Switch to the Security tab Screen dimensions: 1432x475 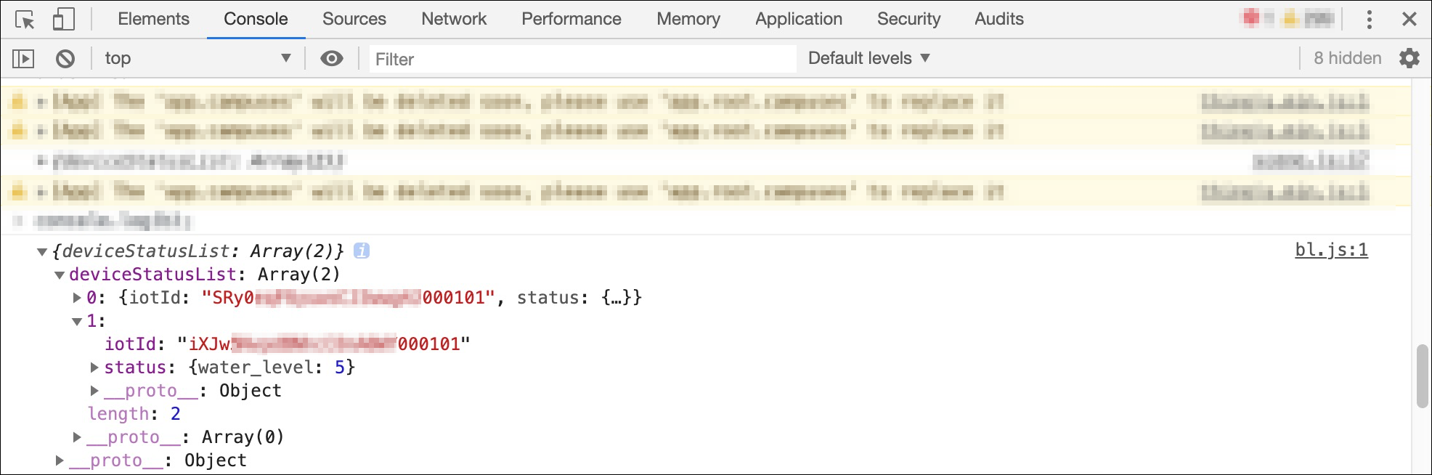[908, 19]
